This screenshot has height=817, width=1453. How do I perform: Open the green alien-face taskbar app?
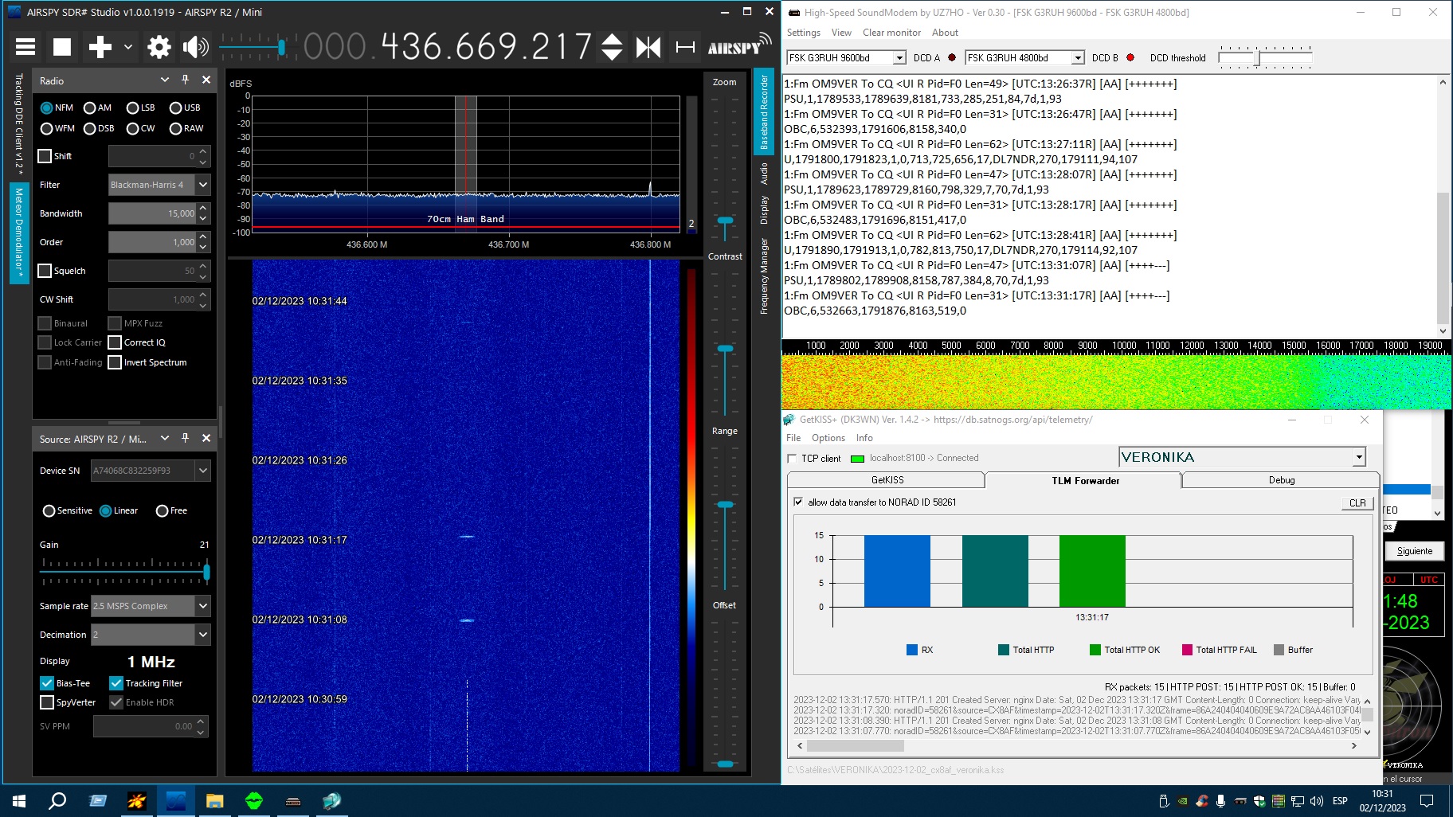pos(253,801)
